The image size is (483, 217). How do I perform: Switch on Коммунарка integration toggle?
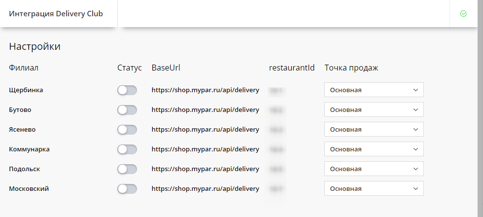pyautogui.click(x=127, y=149)
